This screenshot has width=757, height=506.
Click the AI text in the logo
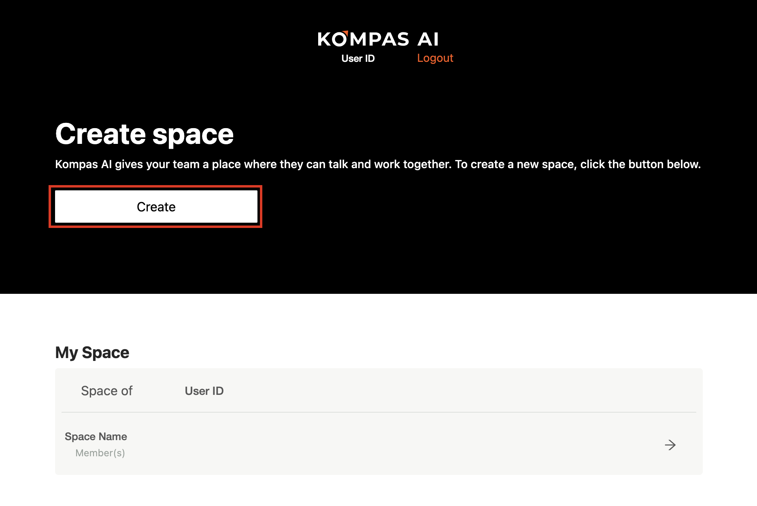tap(428, 40)
